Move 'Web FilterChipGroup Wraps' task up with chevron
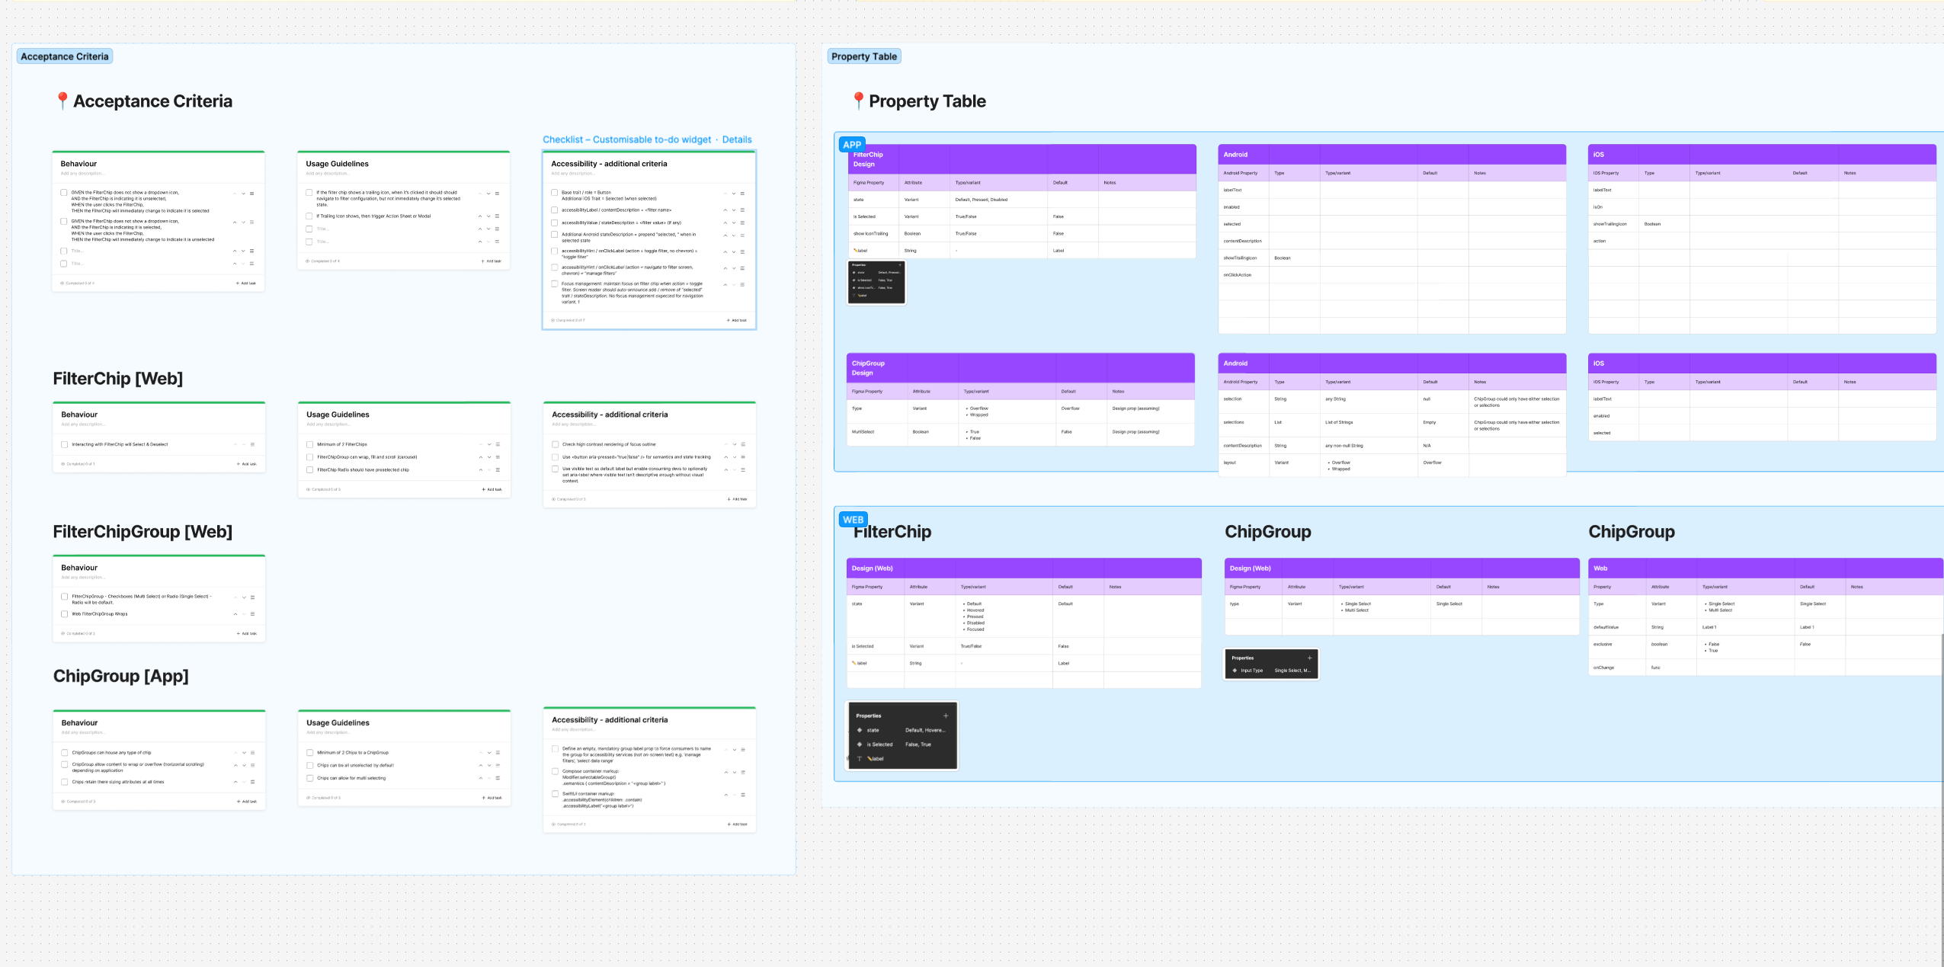Viewport: 1944px width, 967px height. [x=235, y=614]
